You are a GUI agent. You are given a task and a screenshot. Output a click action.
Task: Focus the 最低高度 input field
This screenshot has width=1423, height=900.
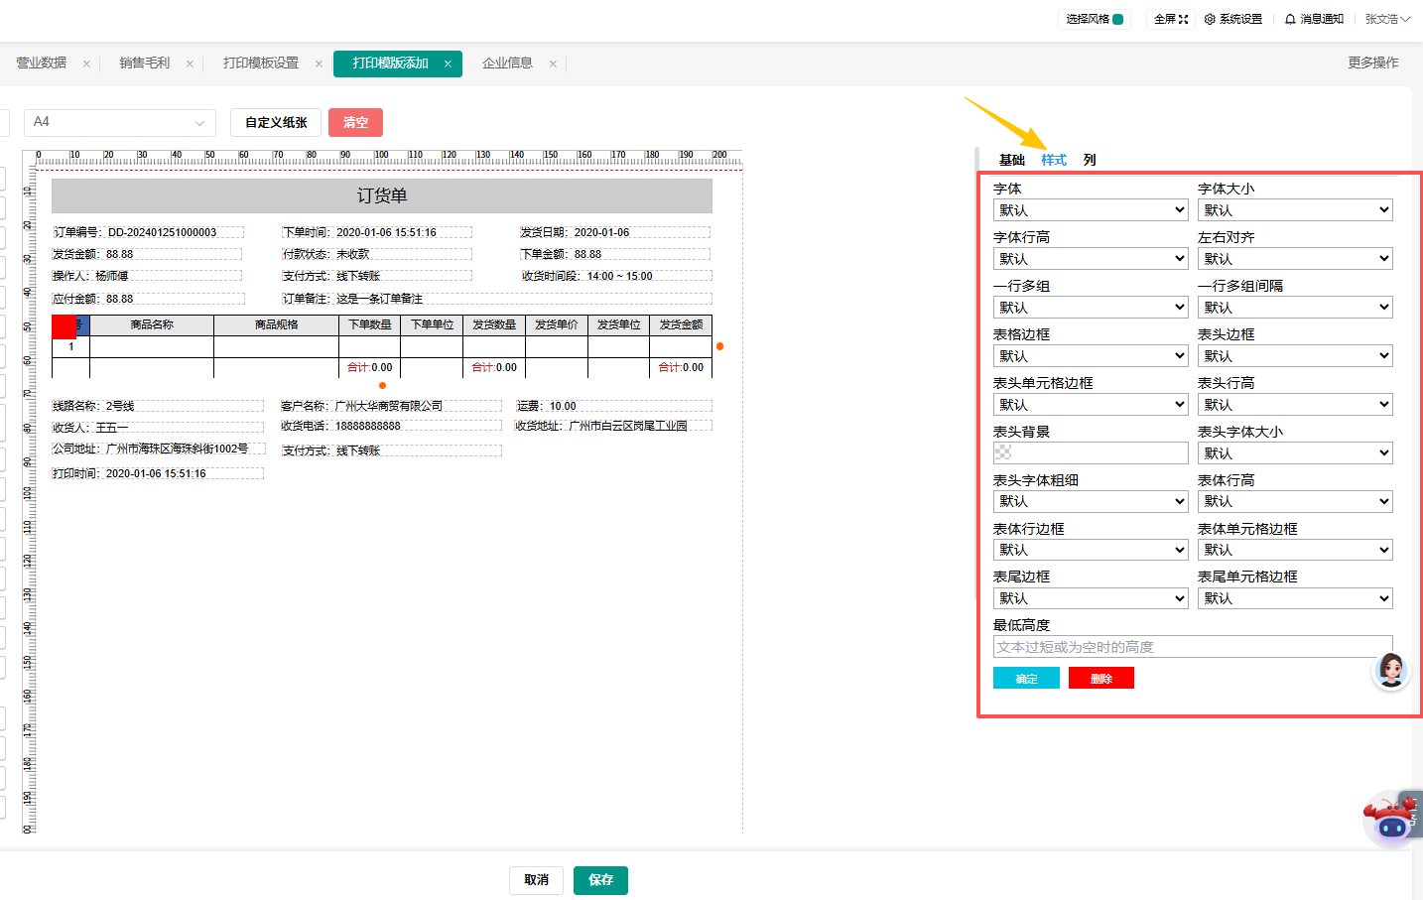[x=1193, y=647]
